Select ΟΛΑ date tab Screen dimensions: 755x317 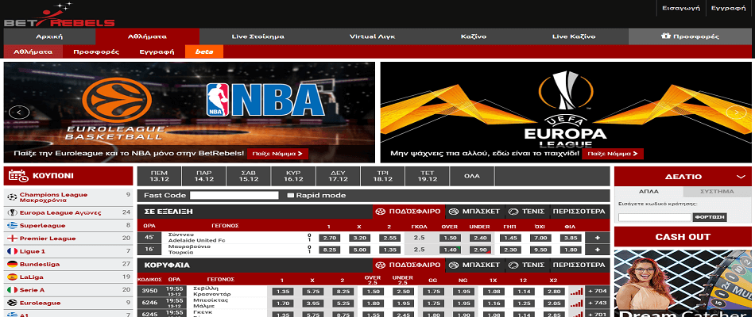tap(472, 176)
